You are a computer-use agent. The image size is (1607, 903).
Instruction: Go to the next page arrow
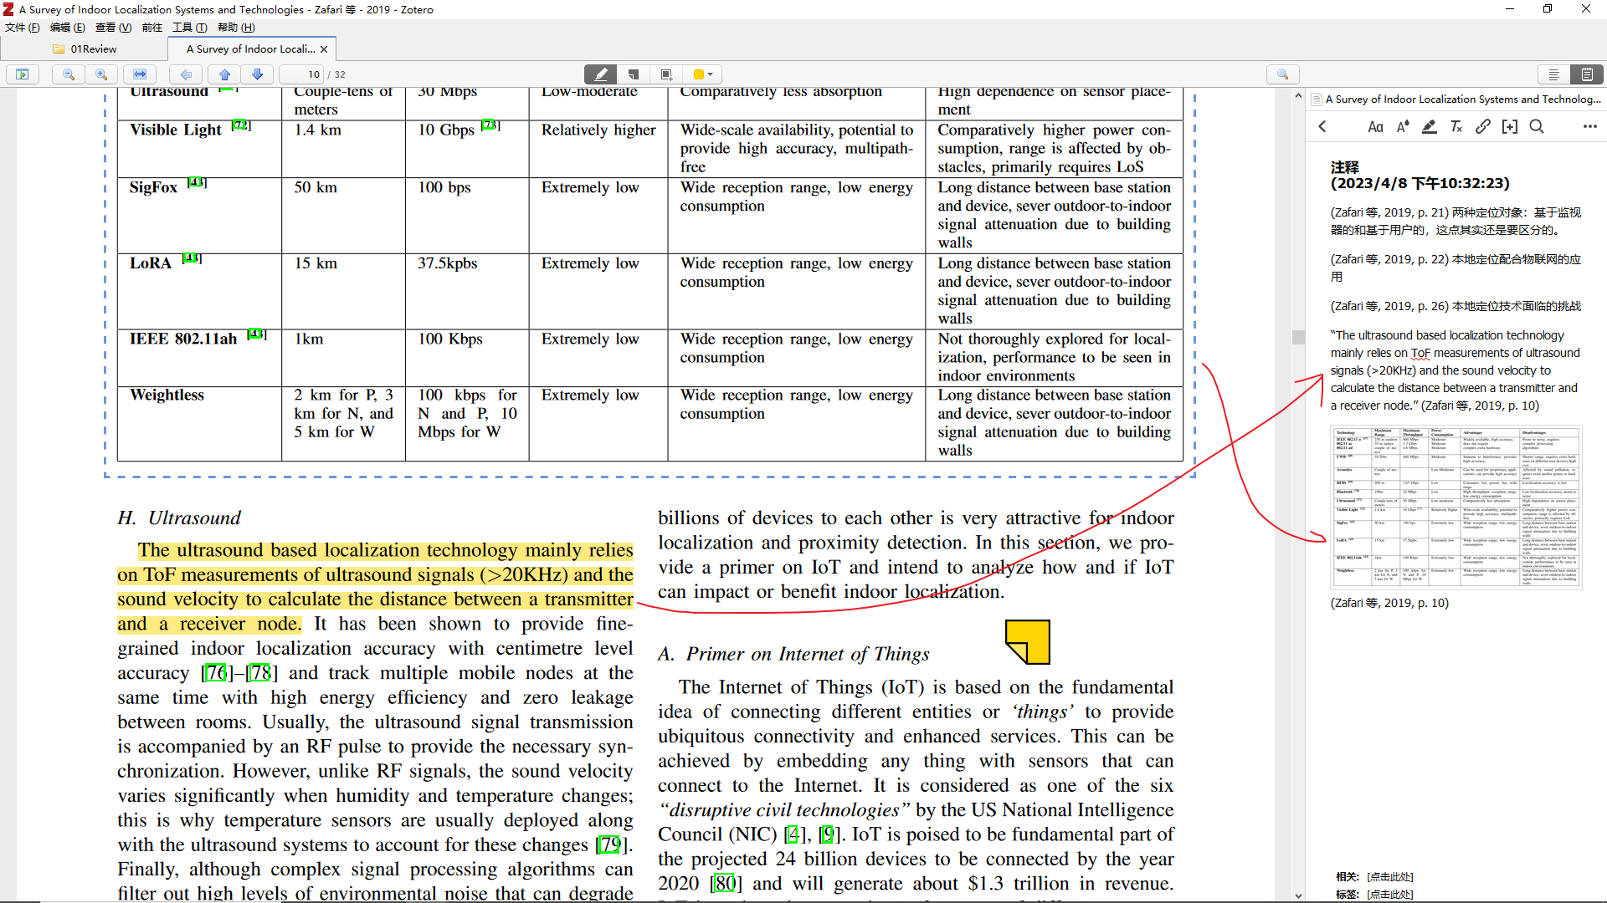point(258,74)
